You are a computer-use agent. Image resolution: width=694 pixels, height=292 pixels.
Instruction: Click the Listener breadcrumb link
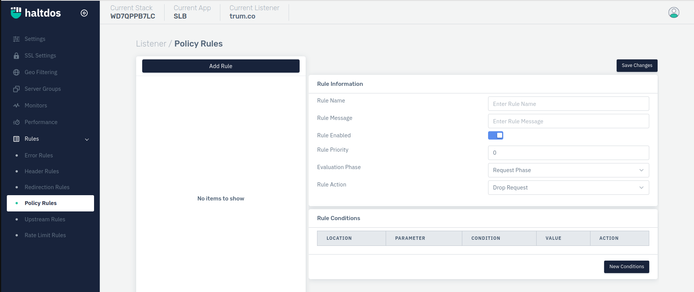[x=151, y=44]
